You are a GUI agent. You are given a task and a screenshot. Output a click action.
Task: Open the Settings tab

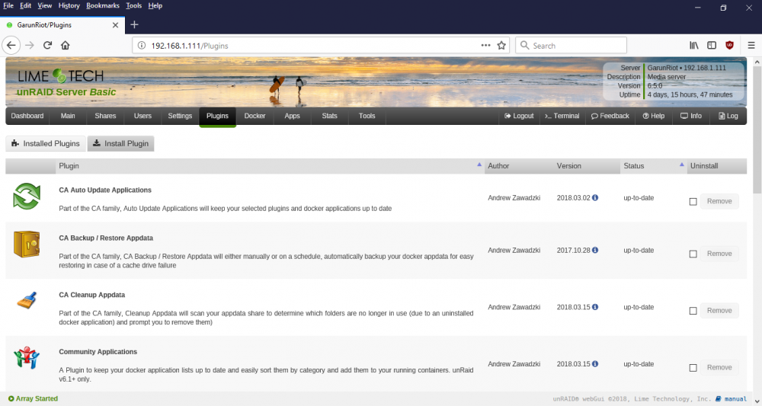pyautogui.click(x=180, y=116)
